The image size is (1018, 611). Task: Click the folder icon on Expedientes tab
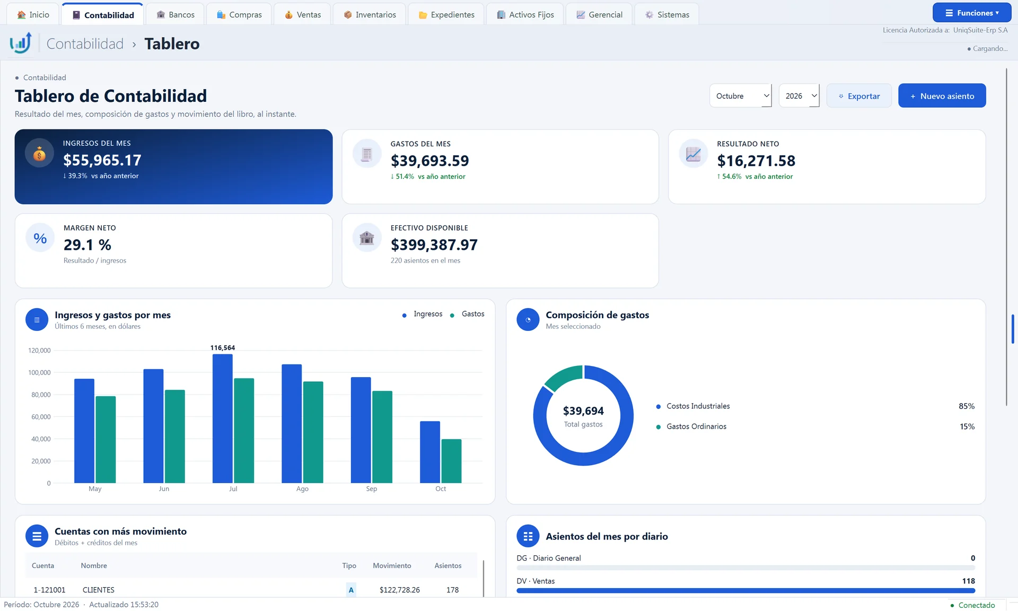[x=423, y=15]
